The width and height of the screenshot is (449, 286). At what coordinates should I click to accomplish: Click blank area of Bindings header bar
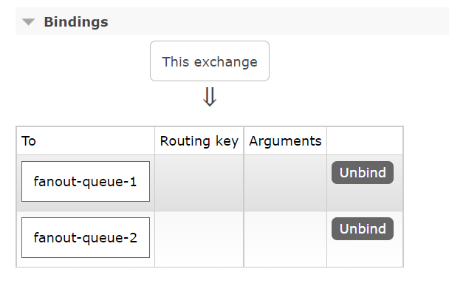point(275,21)
